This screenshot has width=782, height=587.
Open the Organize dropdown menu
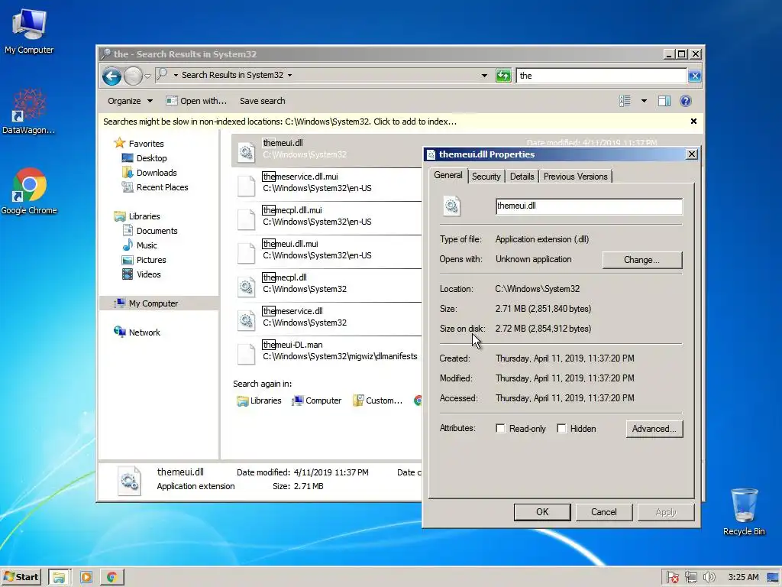[x=130, y=101]
